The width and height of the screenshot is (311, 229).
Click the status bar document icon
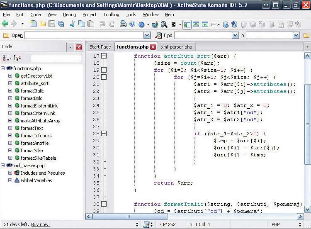(x=146, y=224)
